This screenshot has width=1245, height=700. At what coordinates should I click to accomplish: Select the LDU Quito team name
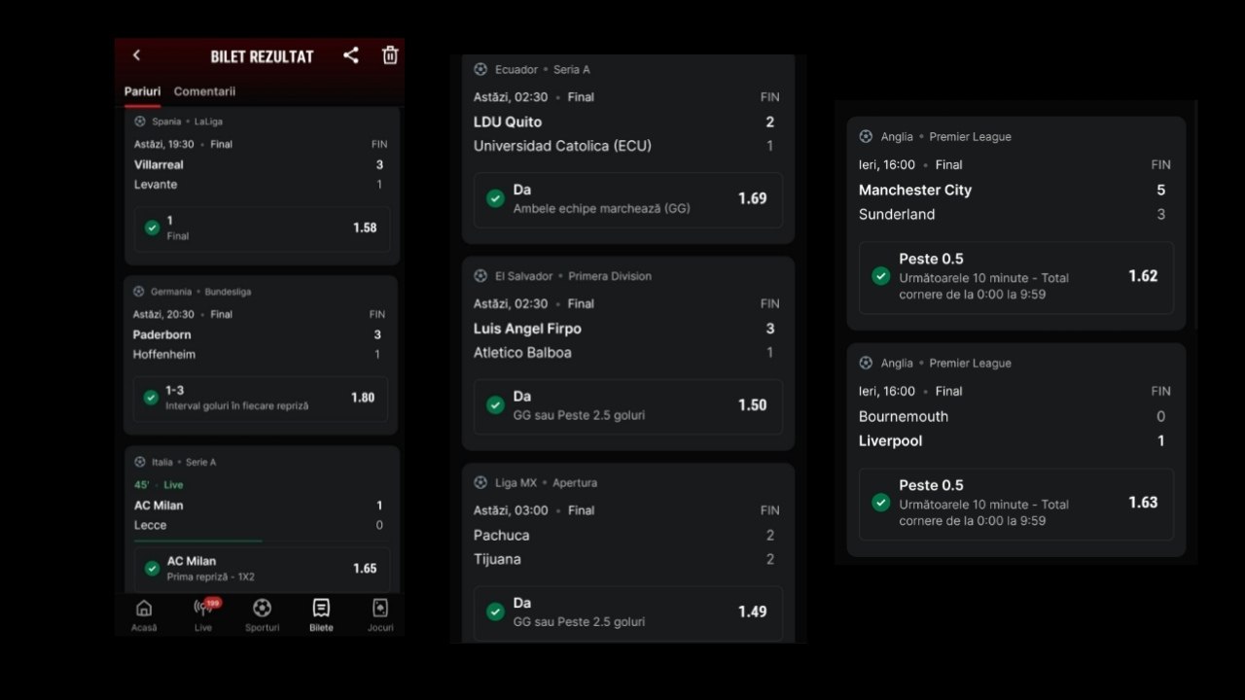coord(508,122)
